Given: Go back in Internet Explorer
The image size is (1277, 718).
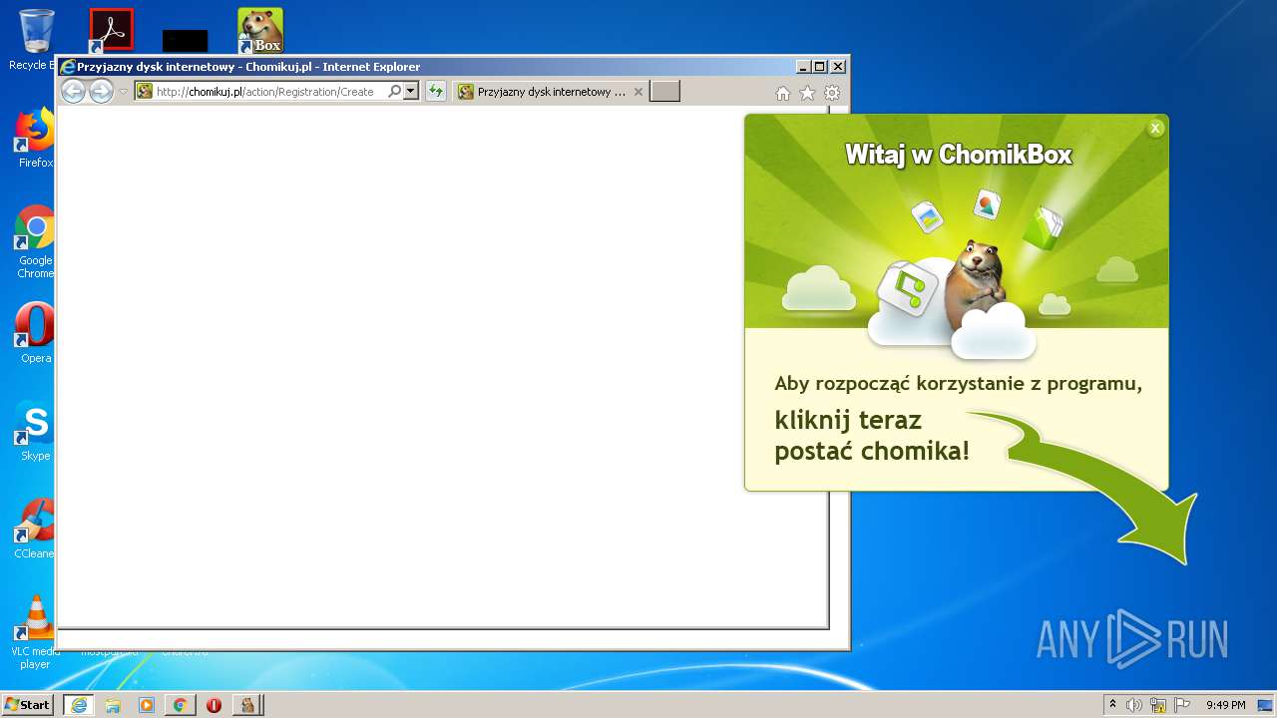Looking at the screenshot, I should 73,92.
